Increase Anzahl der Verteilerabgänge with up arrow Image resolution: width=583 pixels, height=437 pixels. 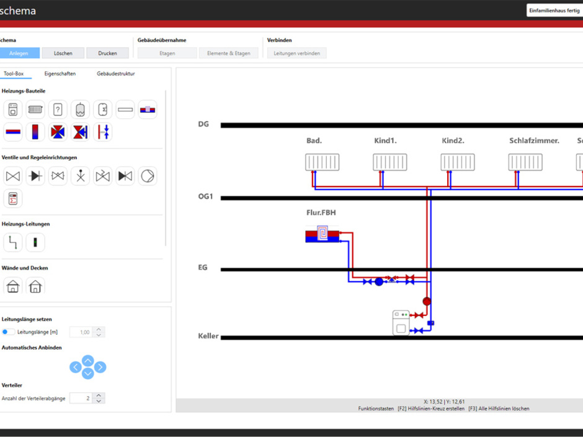tap(98, 395)
